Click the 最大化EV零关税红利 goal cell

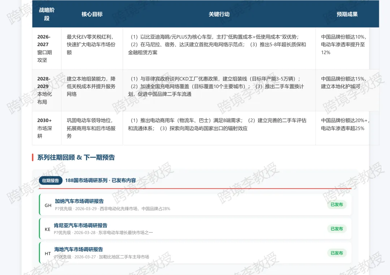coord(92,48)
